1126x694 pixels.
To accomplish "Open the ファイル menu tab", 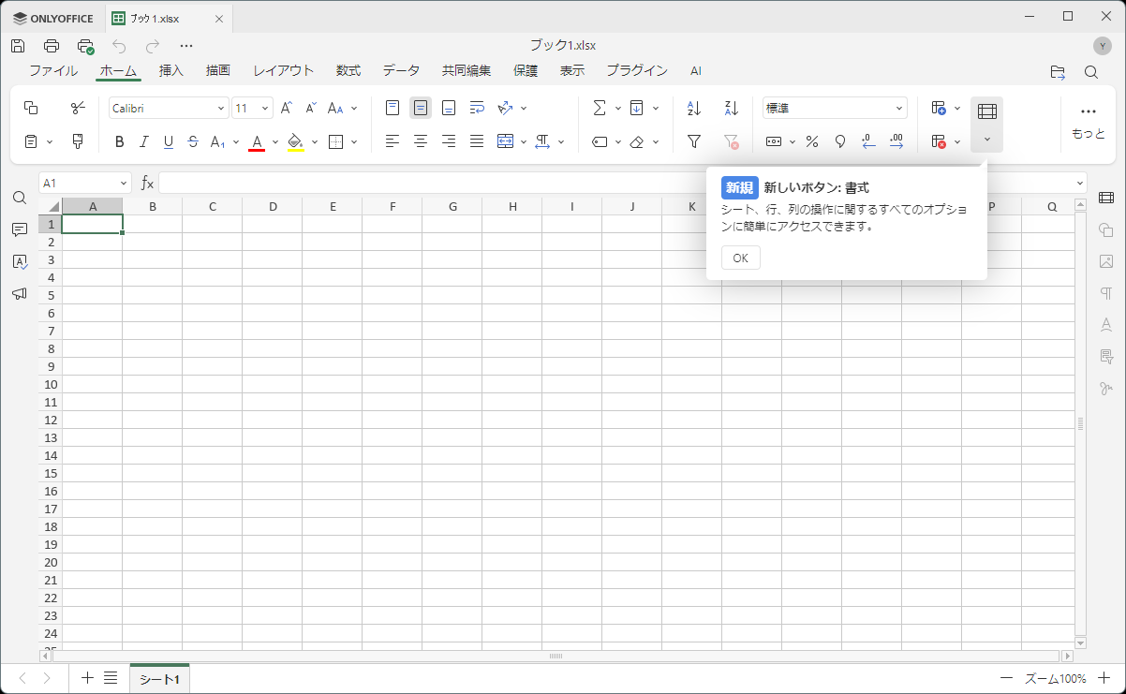I will tap(53, 71).
